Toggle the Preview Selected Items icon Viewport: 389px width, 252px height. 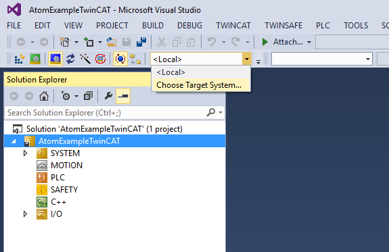123,96
